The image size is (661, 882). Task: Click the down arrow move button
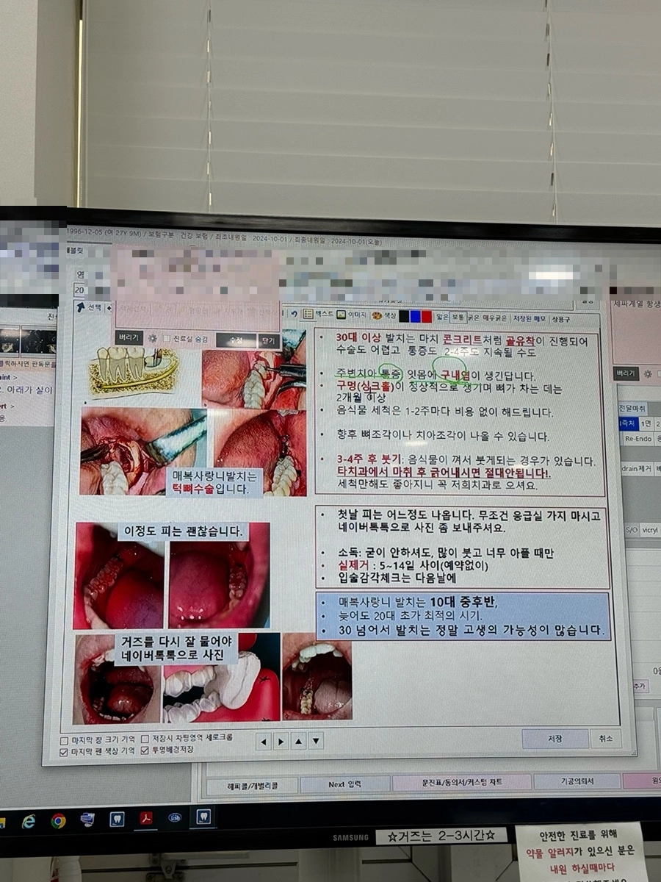[316, 741]
